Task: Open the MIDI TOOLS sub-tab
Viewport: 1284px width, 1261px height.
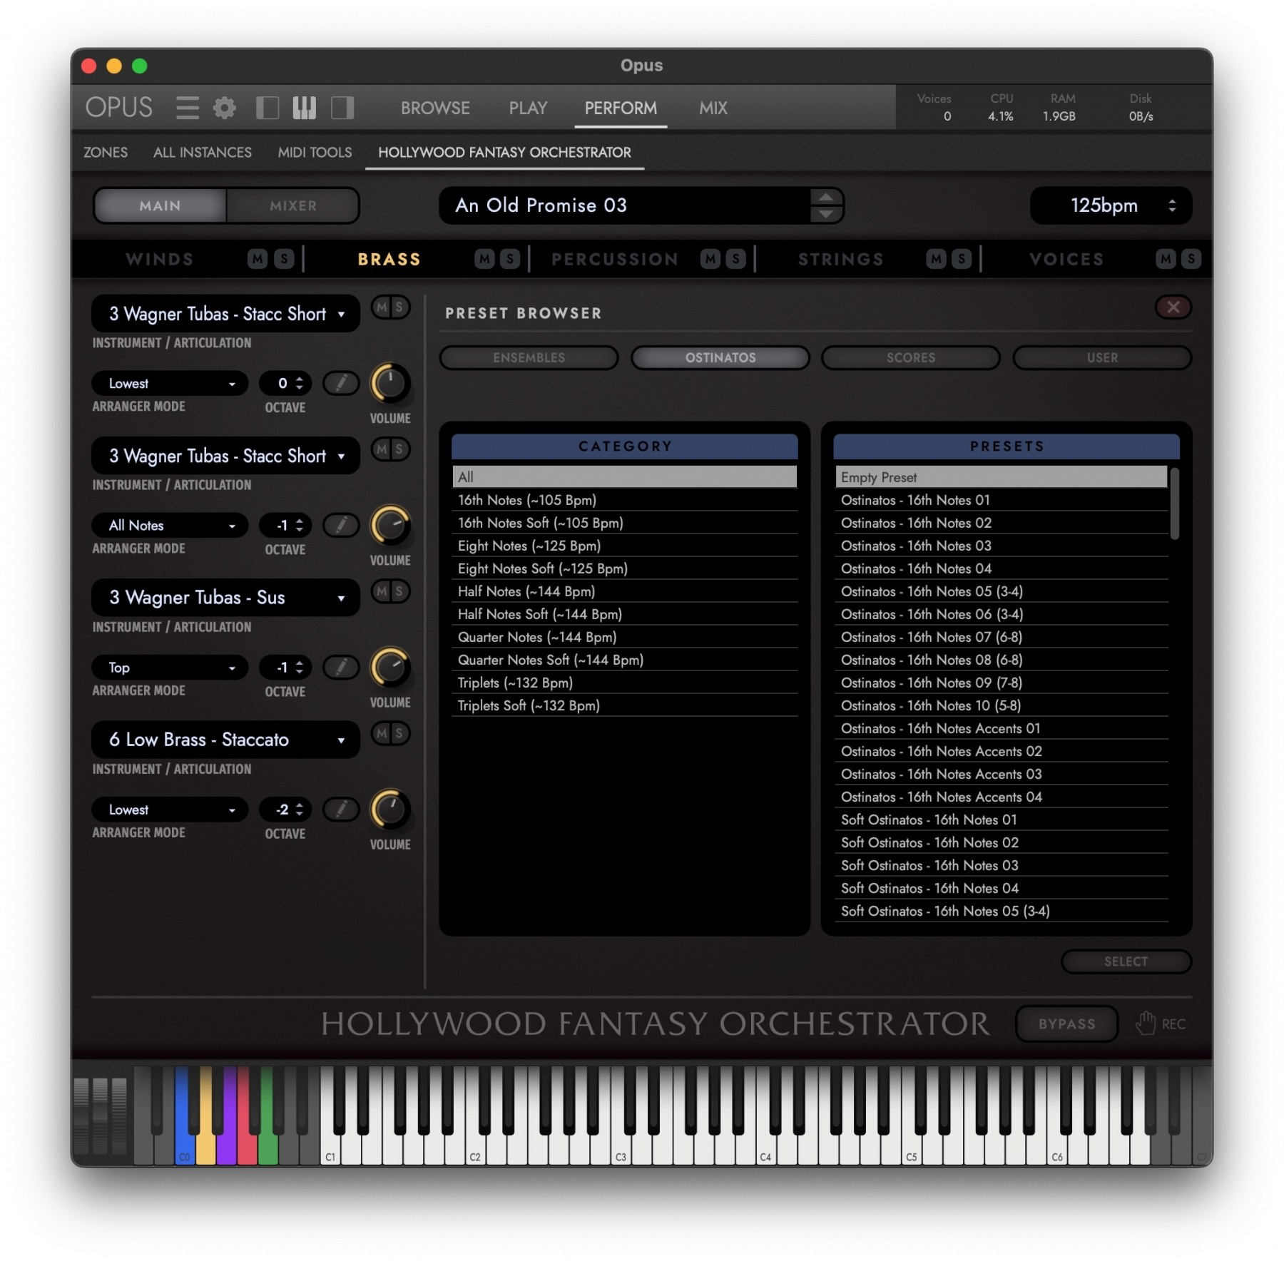Action: (x=315, y=152)
